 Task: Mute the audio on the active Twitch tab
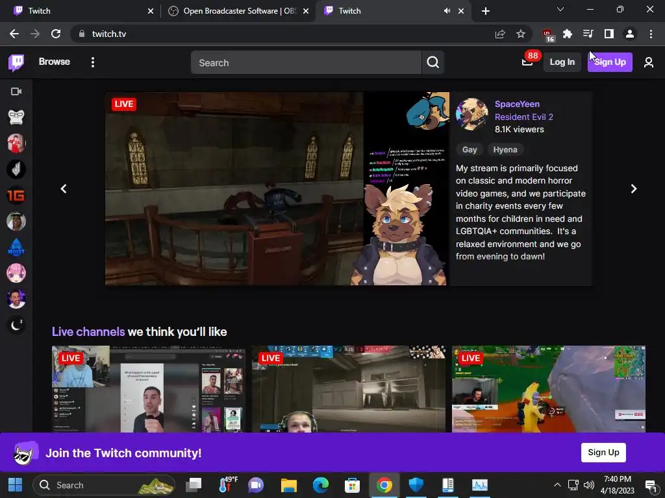[447, 11]
